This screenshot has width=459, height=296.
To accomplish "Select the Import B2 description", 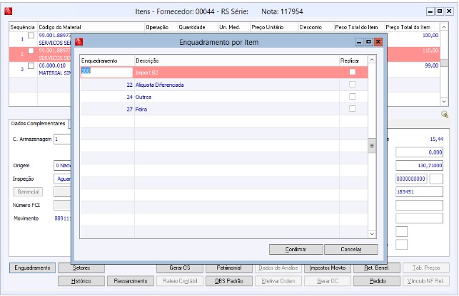I will click(146, 73).
